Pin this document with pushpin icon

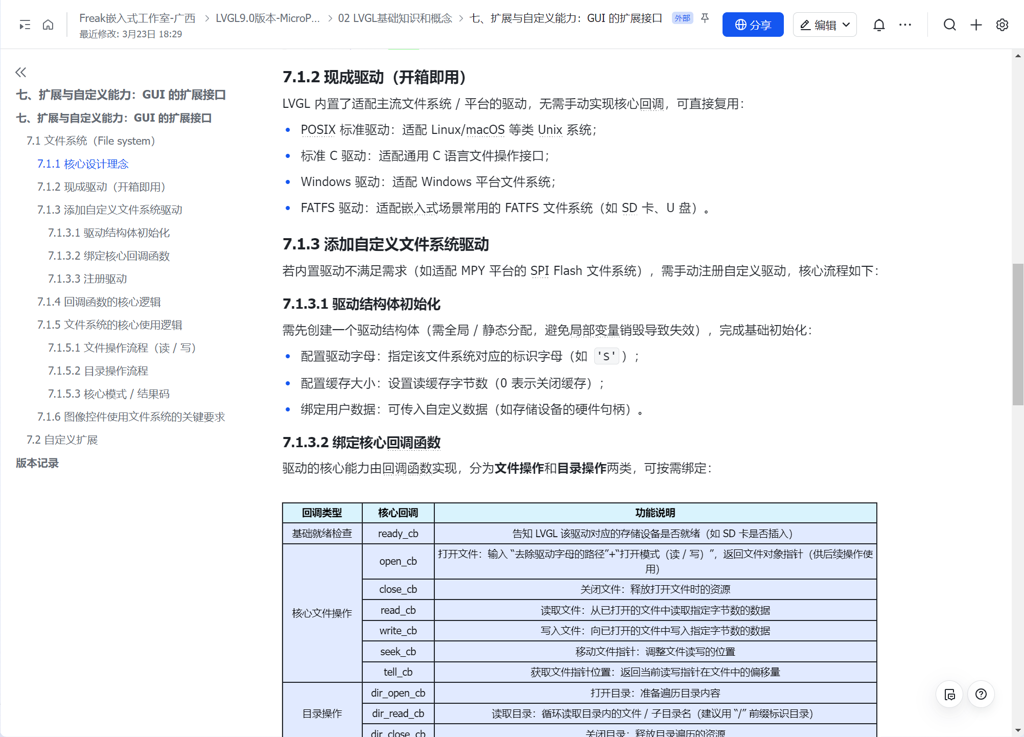[x=705, y=18]
